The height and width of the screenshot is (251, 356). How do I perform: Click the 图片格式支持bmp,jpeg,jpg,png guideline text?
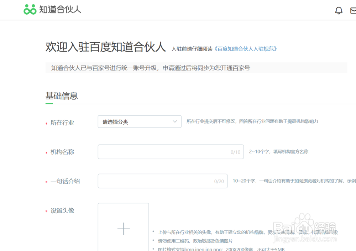tap(221, 249)
